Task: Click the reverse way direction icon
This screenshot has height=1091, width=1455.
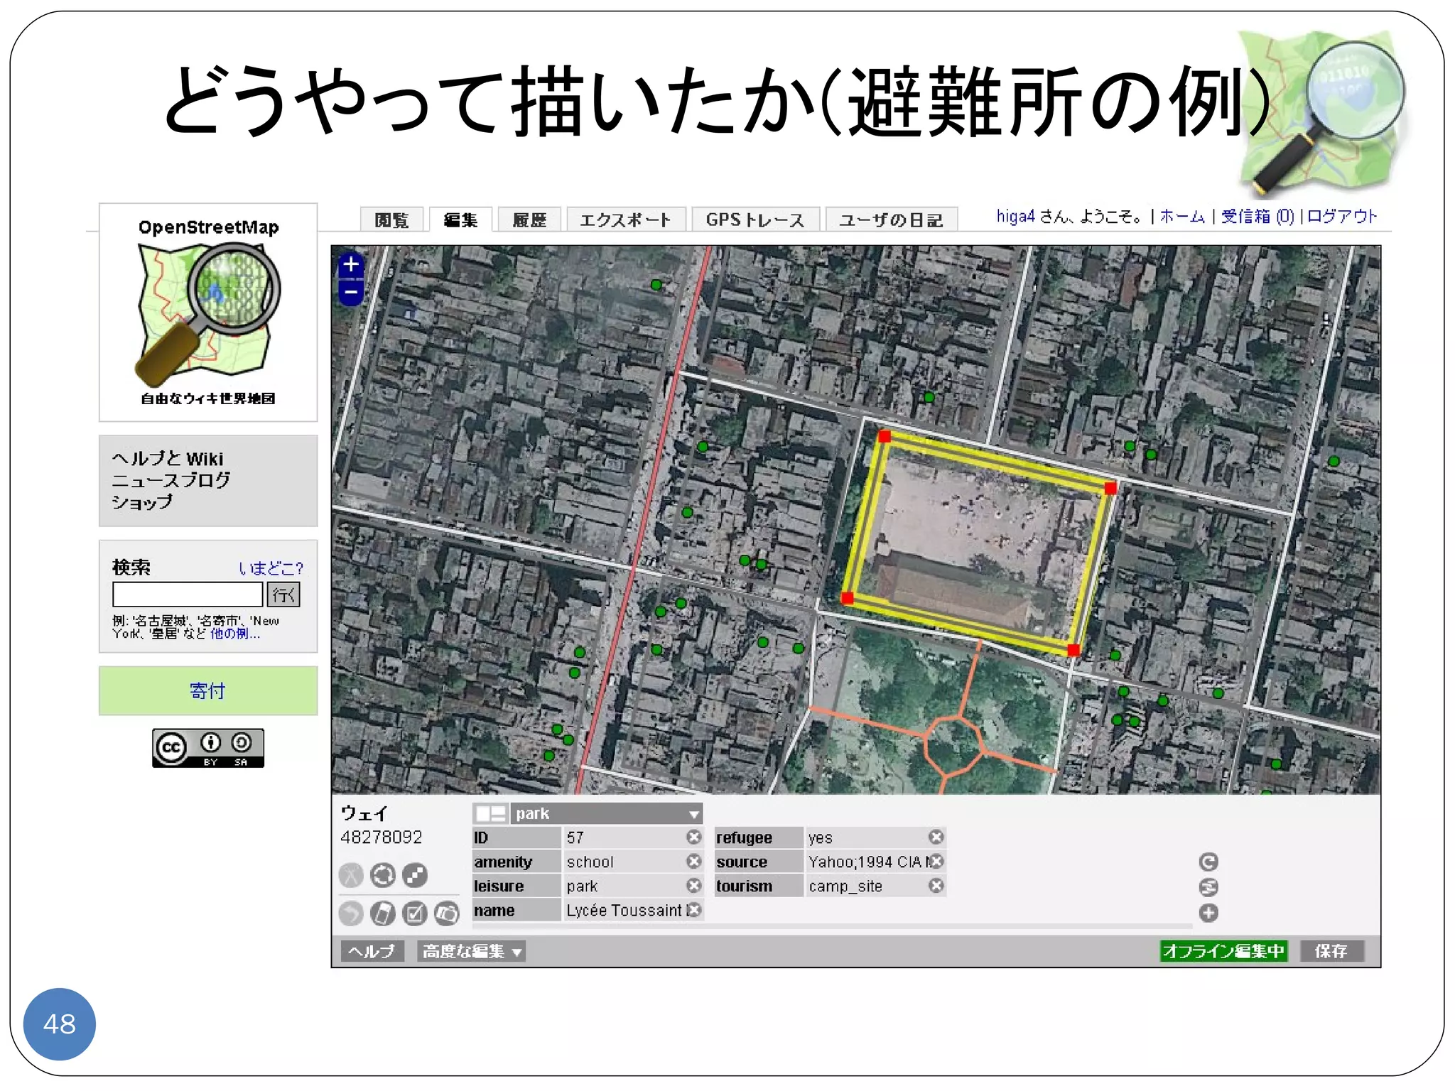Action: pyautogui.click(x=383, y=875)
